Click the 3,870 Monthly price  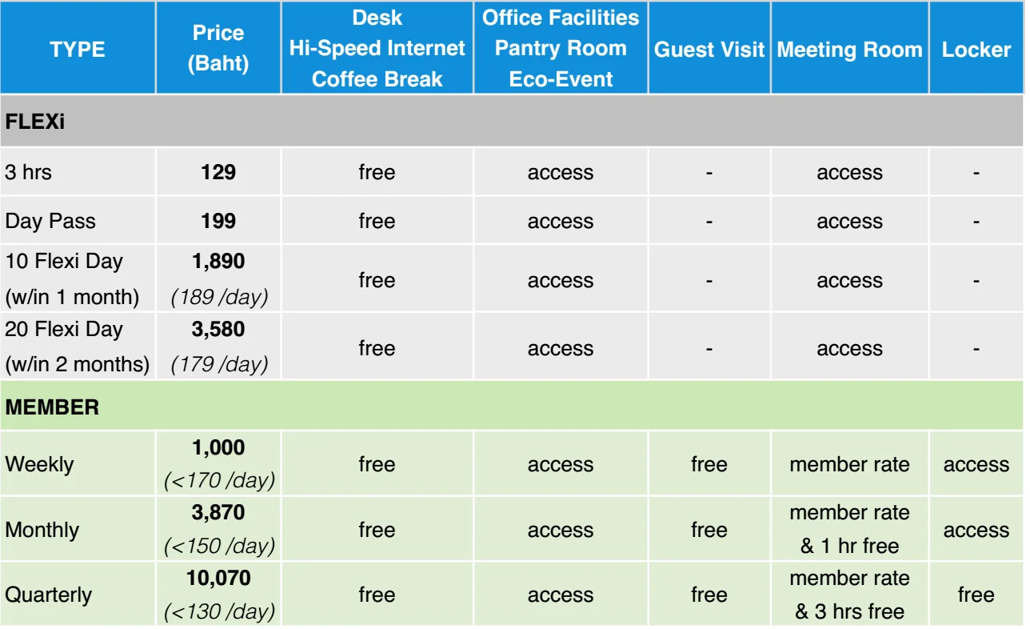(x=218, y=513)
